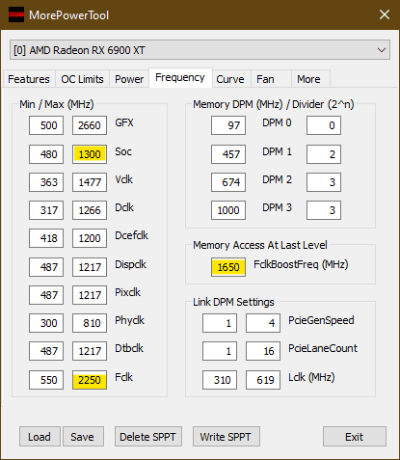Viewport: 400px width, 460px height.
Task: Select the DPM 1 memory frequency field
Action: 228,154
